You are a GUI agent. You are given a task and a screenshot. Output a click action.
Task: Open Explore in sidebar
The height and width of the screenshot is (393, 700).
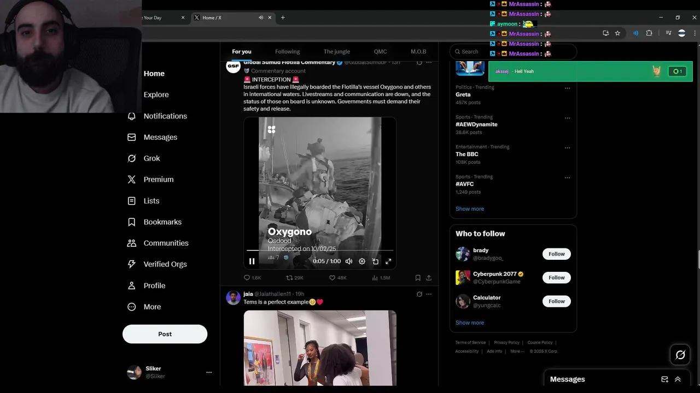[x=148, y=95]
